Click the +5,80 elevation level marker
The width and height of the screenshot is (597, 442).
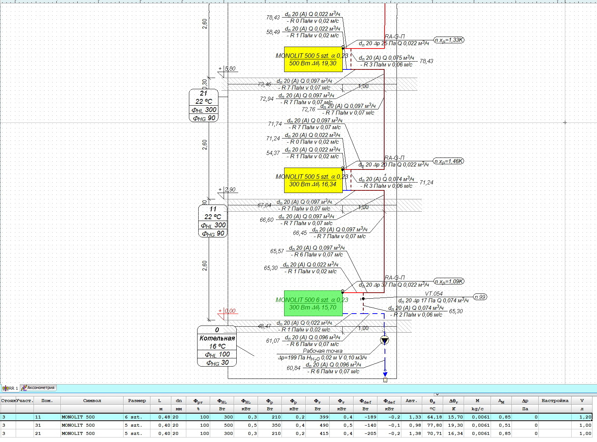coord(227,69)
